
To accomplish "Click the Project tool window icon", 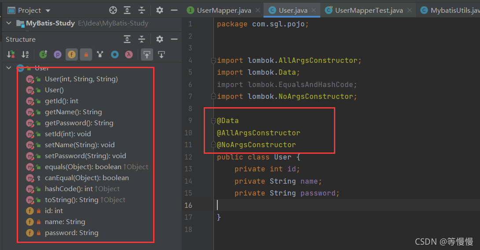I will pos(11,11).
